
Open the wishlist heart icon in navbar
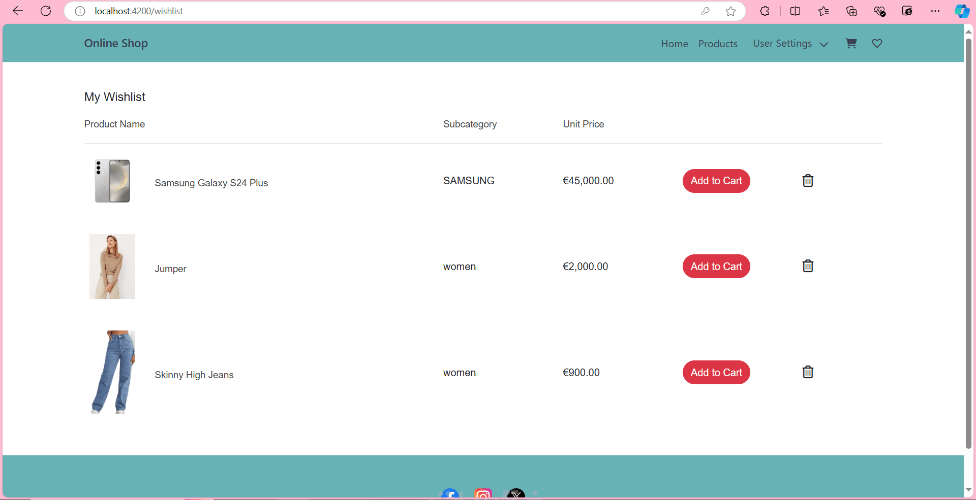[x=877, y=44]
